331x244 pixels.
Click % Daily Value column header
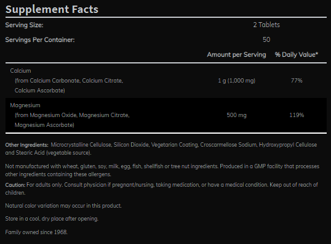(x=297, y=55)
